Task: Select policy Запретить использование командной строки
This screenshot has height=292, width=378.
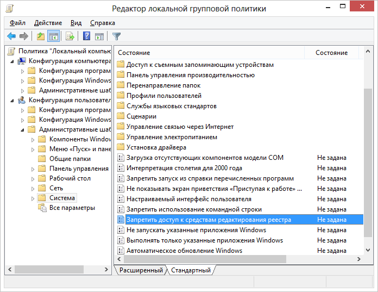Action: coord(194,209)
